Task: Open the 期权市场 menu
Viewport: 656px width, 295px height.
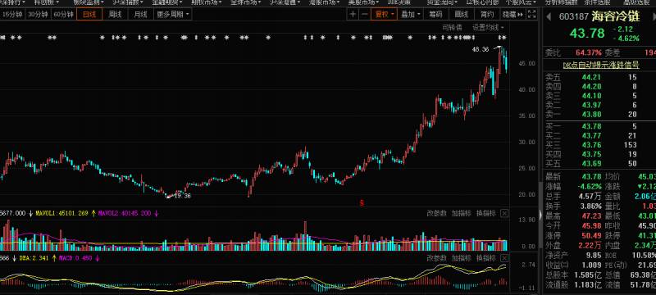Action: coord(207,2)
